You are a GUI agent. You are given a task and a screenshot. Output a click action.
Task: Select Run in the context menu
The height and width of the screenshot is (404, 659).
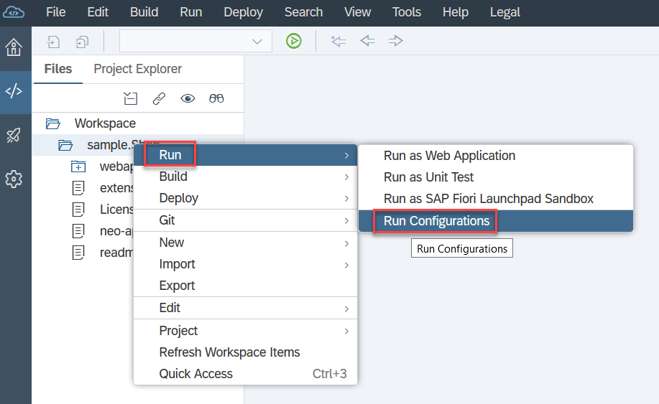[x=245, y=155]
